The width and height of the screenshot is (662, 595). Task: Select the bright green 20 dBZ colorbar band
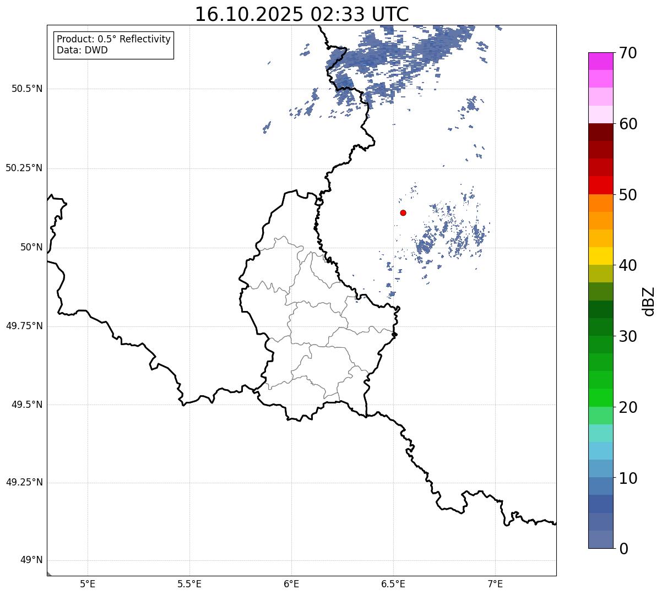[601, 397]
